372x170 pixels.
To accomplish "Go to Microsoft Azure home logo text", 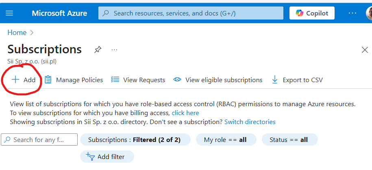I will 59,13.
